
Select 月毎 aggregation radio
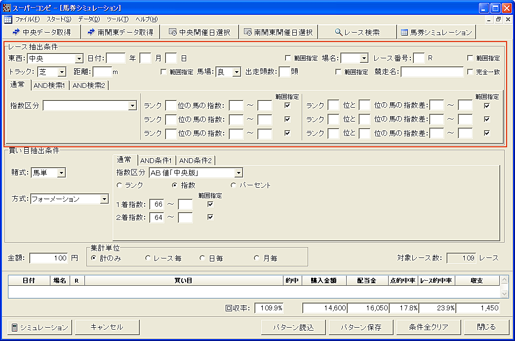(x=257, y=258)
